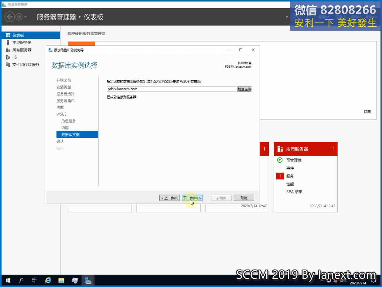Click the 已成功连接到服务器 status text

[122, 97]
